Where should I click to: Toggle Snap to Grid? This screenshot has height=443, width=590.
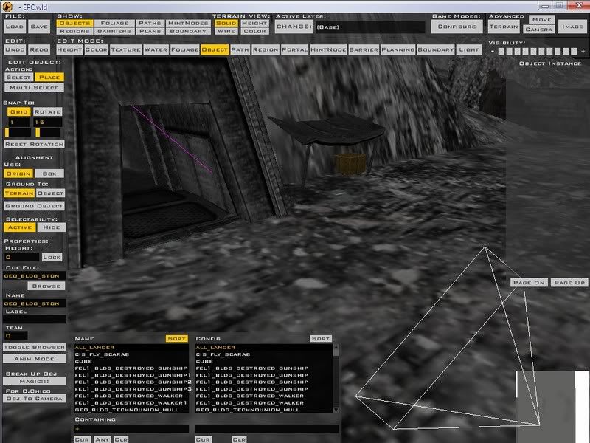tap(19, 112)
